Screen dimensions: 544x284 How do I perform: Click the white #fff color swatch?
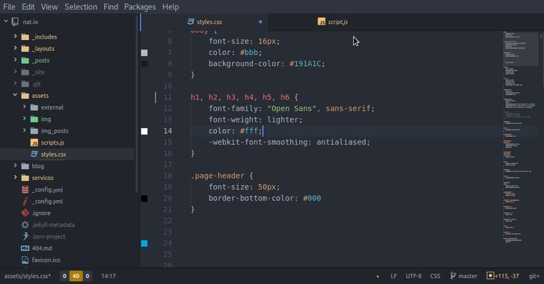[144, 131]
